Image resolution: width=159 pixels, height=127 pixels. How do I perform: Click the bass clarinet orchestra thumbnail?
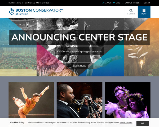coord(79,100)
